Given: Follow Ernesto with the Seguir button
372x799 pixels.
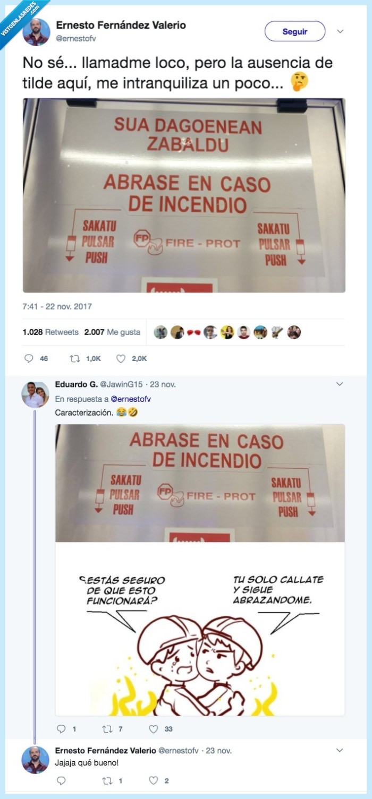Looking at the screenshot, I should pyautogui.click(x=295, y=31).
